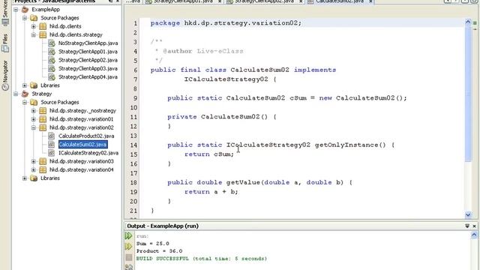Collapse Source Packages under ExampleApp

tap(25, 18)
